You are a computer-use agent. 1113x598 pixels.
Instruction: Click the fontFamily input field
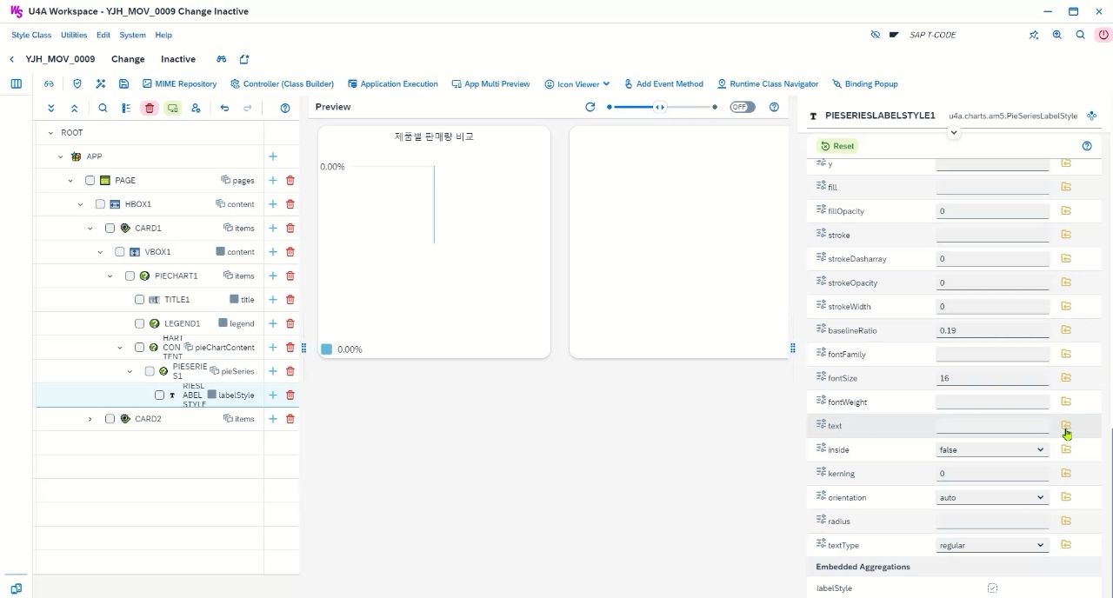[x=992, y=354]
